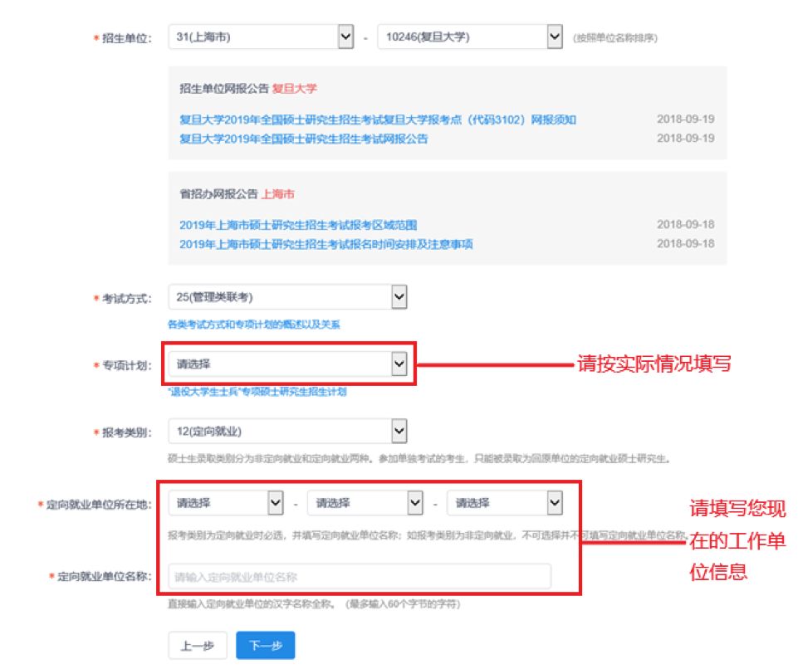Open the 2019年上海市报考区域范围 announcement link
This screenshot has width=798, height=669.
pos(298,225)
